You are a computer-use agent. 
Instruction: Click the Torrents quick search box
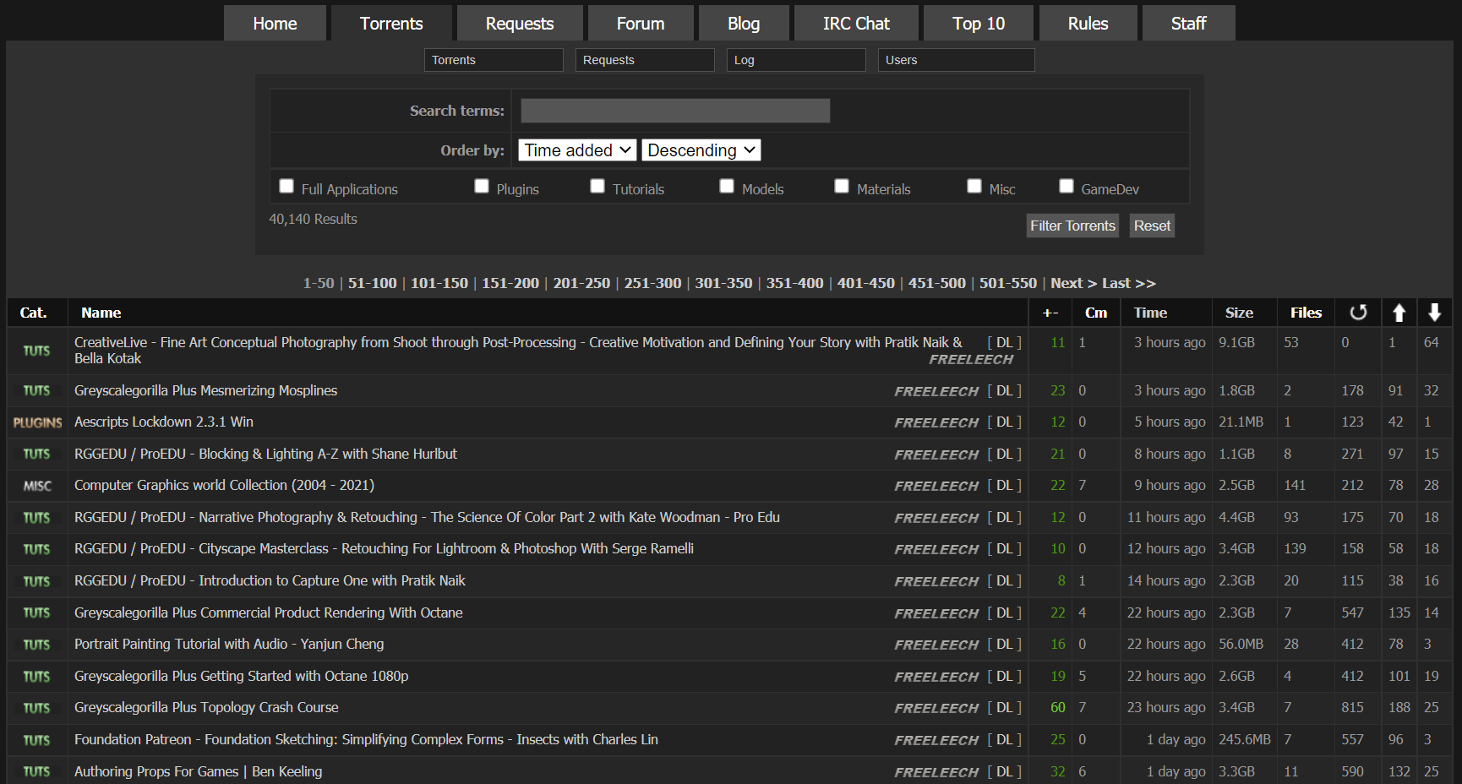click(x=494, y=60)
